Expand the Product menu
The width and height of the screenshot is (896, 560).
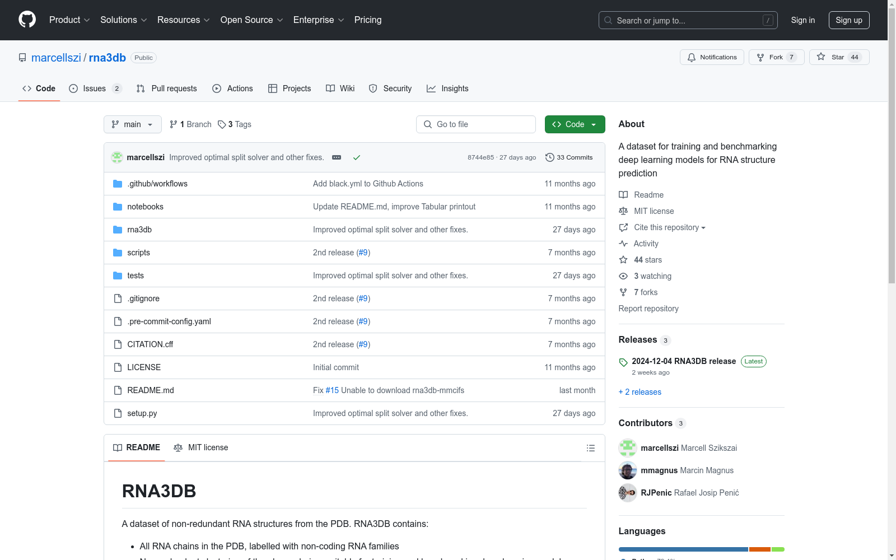point(69,20)
